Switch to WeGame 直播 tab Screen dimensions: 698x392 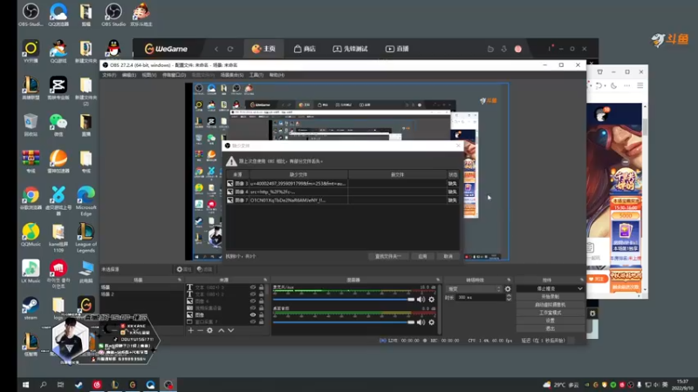coord(397,49)
